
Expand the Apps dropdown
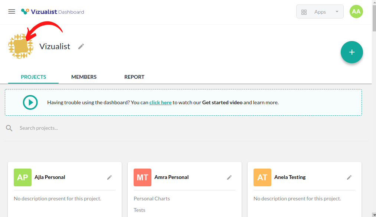tap(320, 12)
